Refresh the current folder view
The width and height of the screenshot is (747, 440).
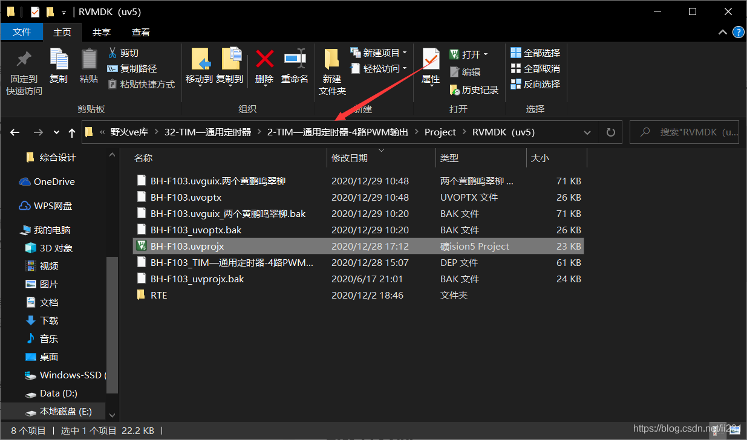click(x=610, y=132)
